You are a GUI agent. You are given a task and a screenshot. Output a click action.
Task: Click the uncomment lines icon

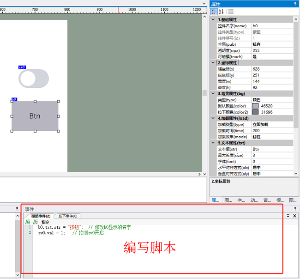(x=35, y=222)
